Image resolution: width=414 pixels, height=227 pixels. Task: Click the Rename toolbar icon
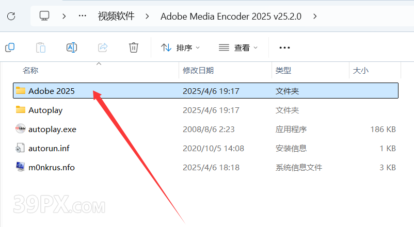(x=72, y=48)
